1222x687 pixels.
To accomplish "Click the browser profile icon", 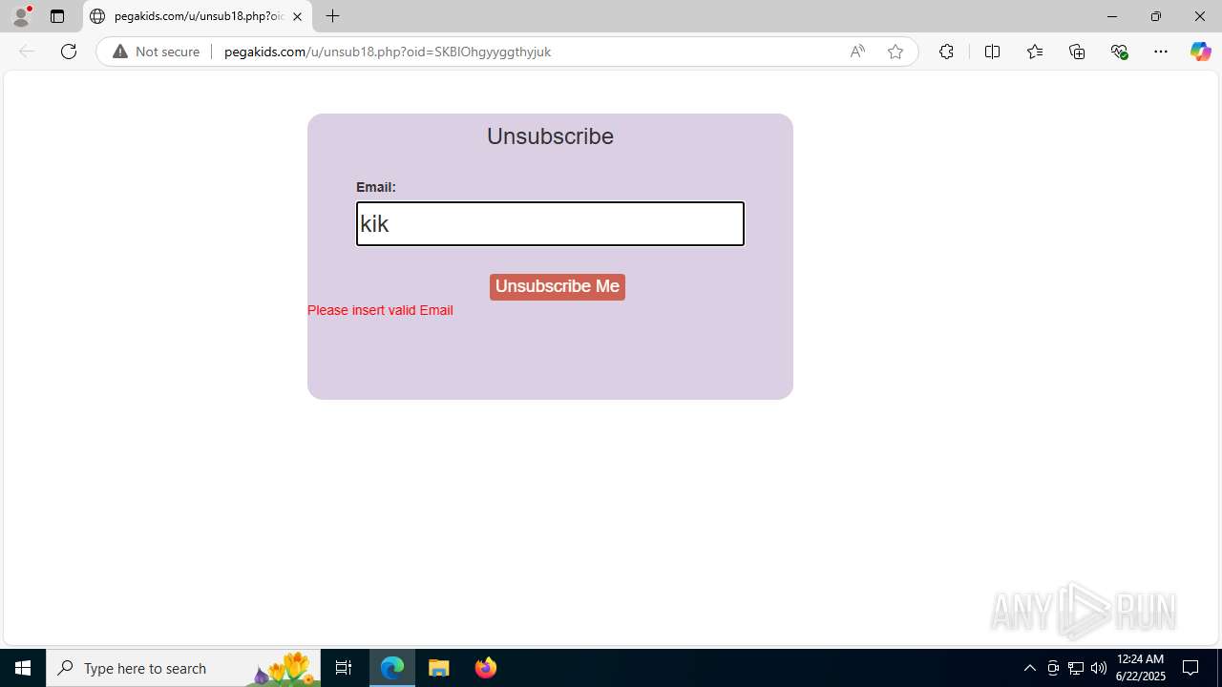I will 21,16.
